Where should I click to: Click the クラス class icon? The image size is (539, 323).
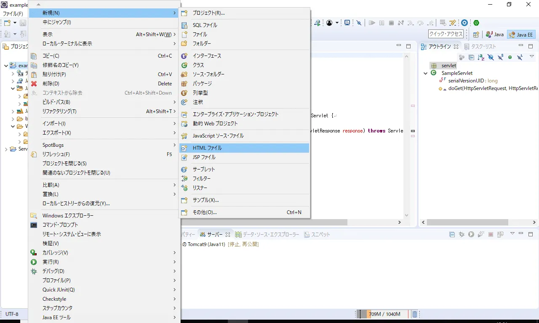(x=184, y=65)
